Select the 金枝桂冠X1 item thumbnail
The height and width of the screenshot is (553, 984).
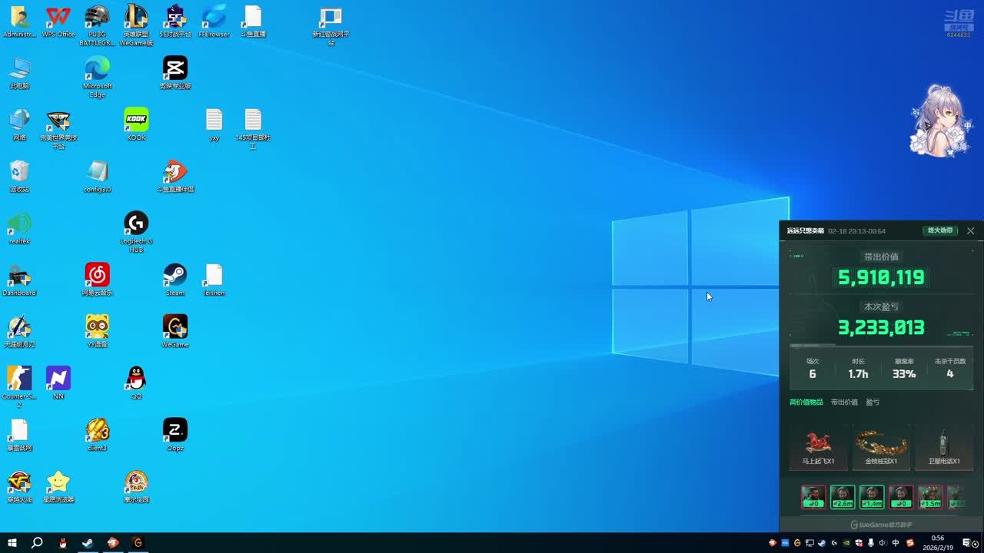[881, 447]
